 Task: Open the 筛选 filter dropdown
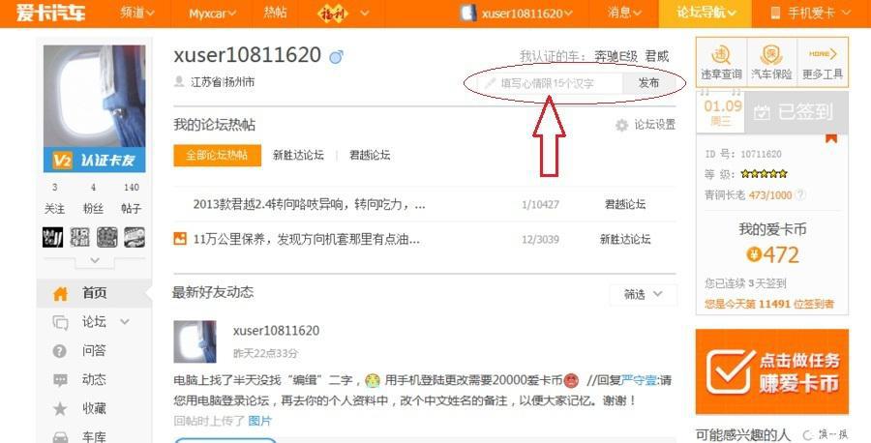644,294
